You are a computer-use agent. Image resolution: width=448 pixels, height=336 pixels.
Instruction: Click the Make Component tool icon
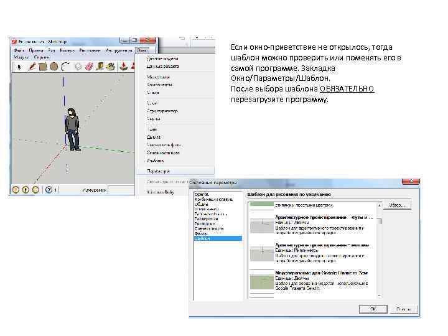coord(78,67)
